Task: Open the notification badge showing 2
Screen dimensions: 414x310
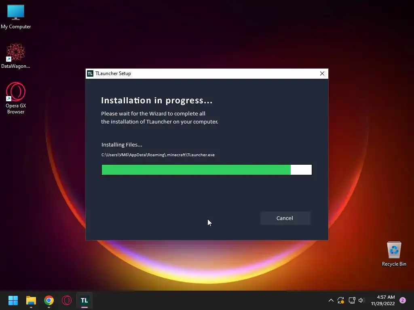Action: click(403, 300)
